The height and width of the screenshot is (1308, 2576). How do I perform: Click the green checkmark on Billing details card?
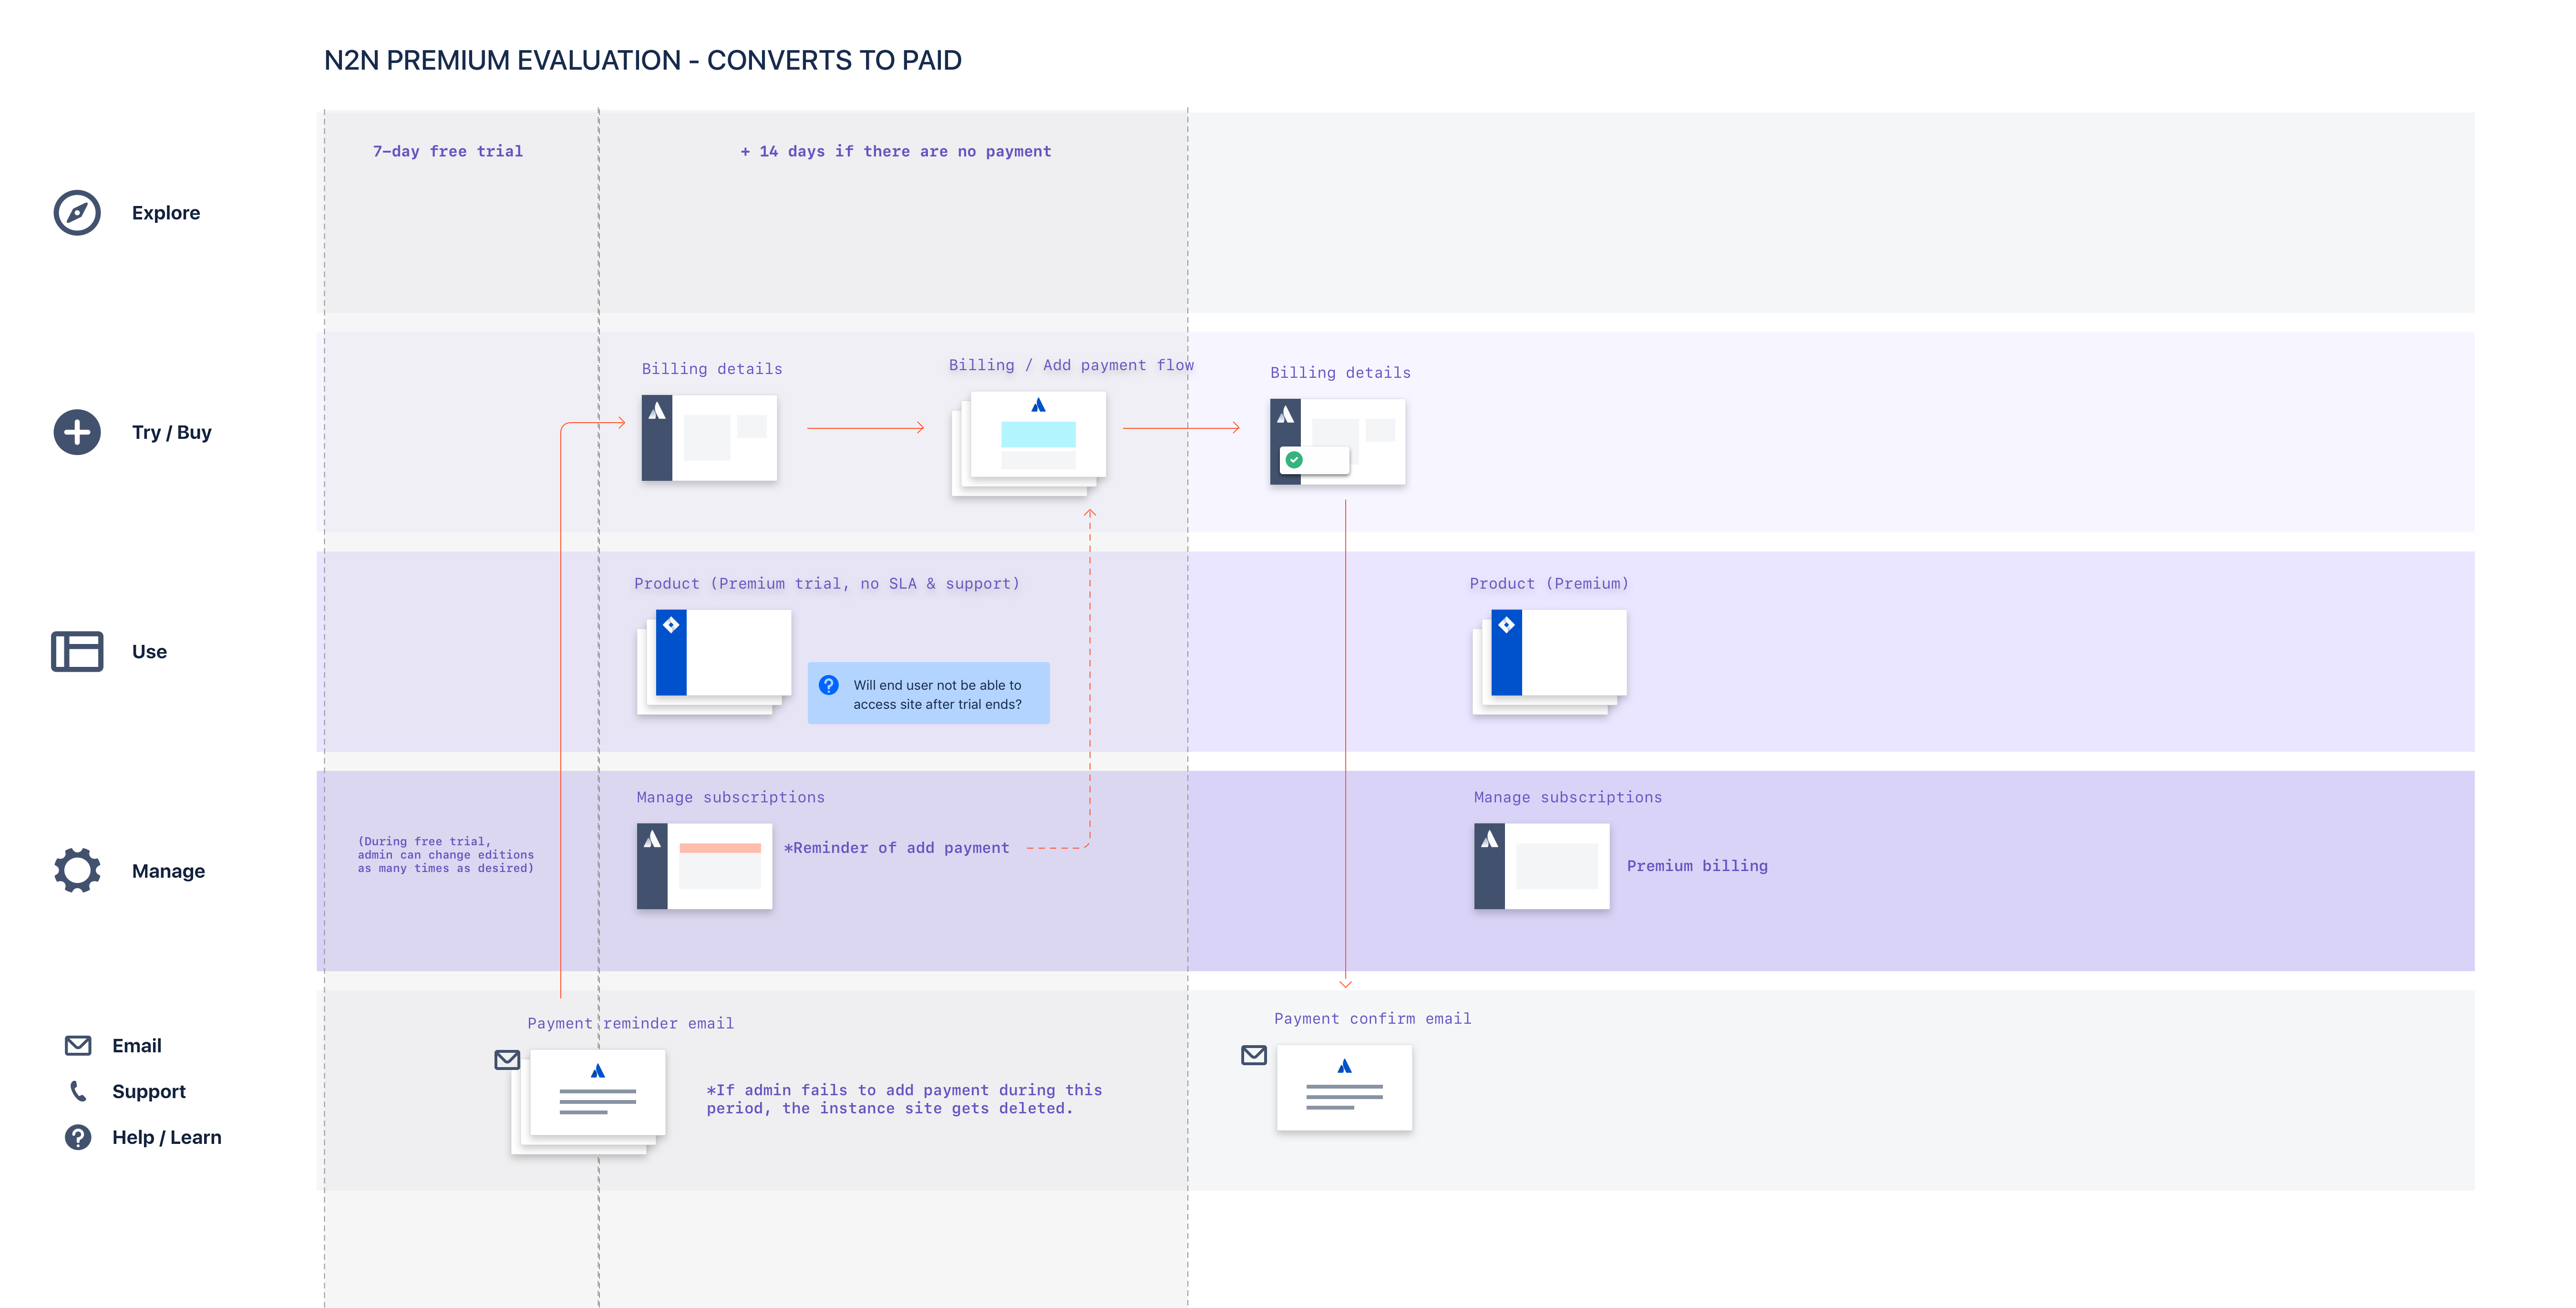[1294, 460]
